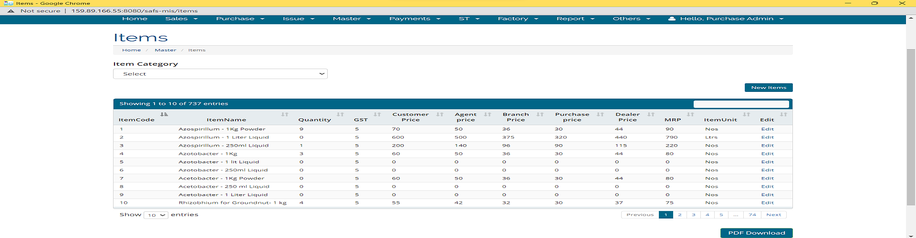Sort by GST column arrows icon
This screenshot has width=916, height=238.
[377, 114]
